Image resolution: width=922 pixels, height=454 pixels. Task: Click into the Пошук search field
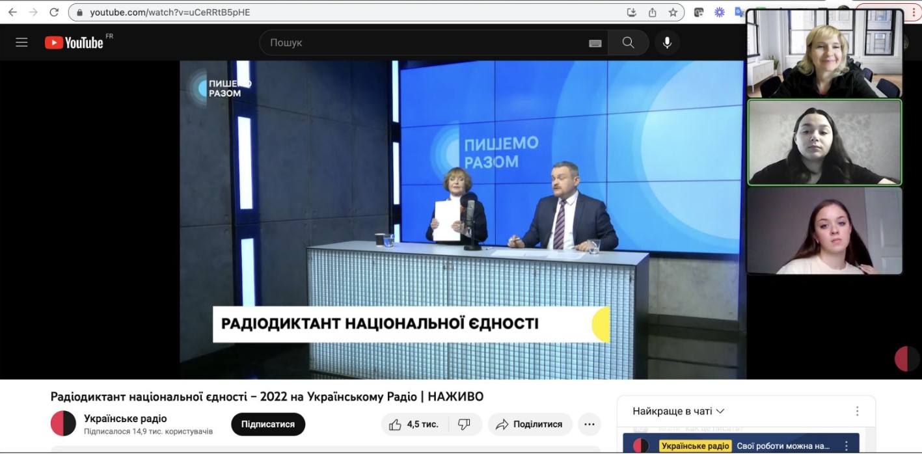(423, 42)
